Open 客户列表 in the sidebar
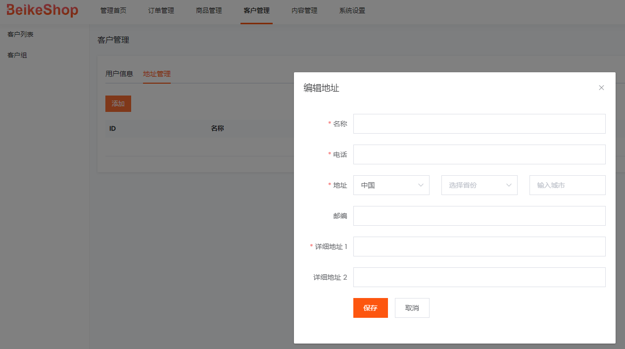 tap(20, 34)
